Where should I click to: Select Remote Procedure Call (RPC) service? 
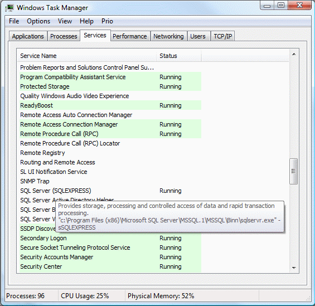tap(110, 134)
